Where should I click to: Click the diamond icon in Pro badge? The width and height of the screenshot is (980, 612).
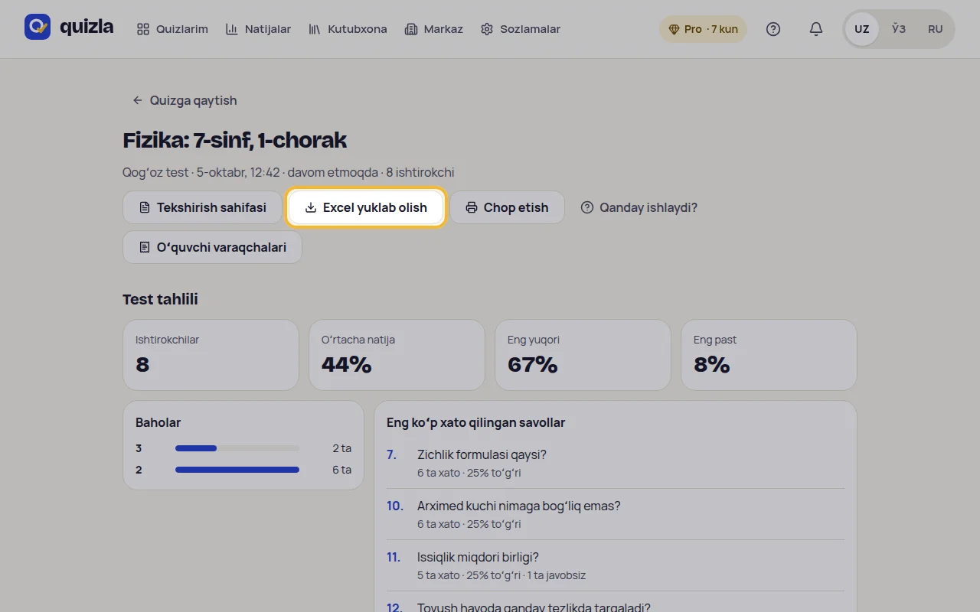[674, 29]
